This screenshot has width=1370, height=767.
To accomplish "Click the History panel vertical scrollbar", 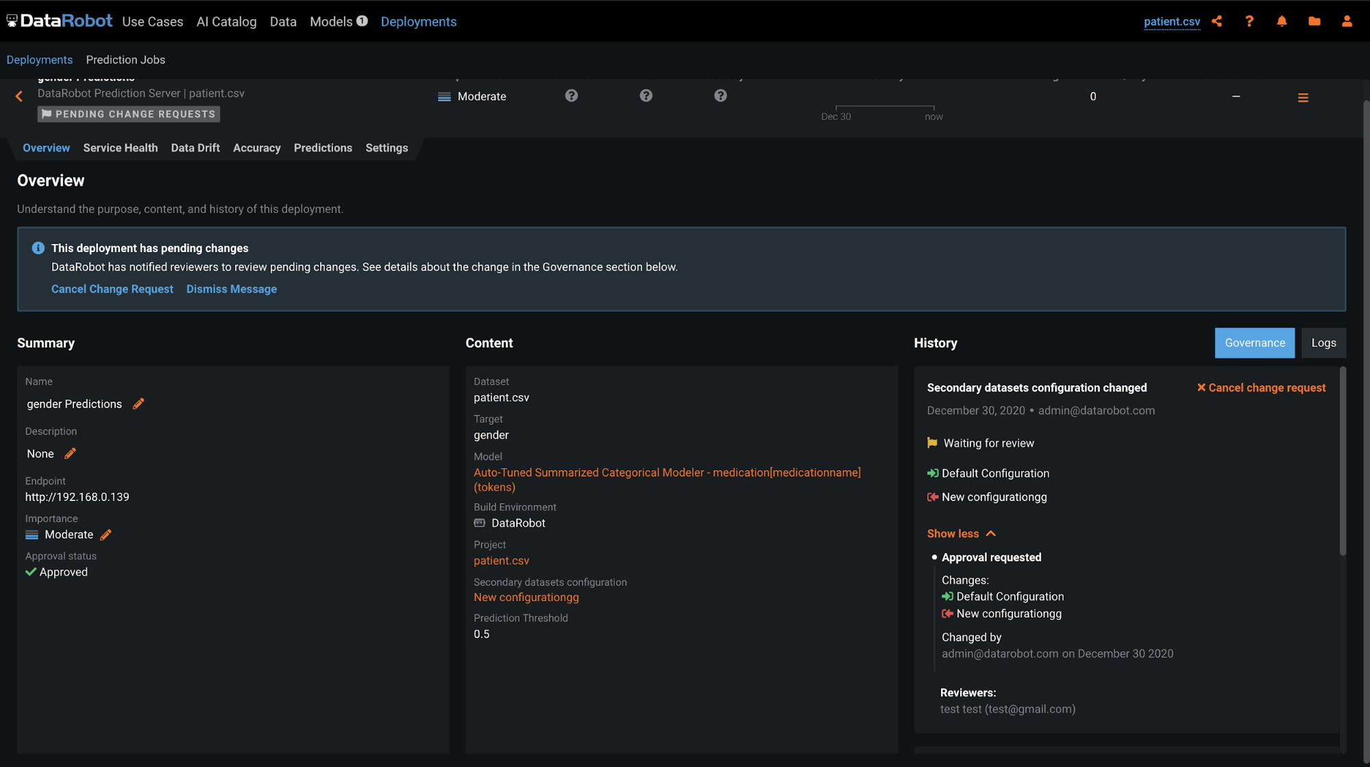I will [x=1343, y=461].
